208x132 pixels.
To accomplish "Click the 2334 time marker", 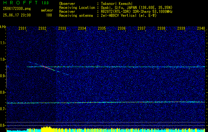I will [x=82, y=28].
